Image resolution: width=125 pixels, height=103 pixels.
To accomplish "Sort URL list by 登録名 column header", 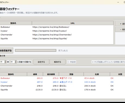I will (x=16, y=23).
